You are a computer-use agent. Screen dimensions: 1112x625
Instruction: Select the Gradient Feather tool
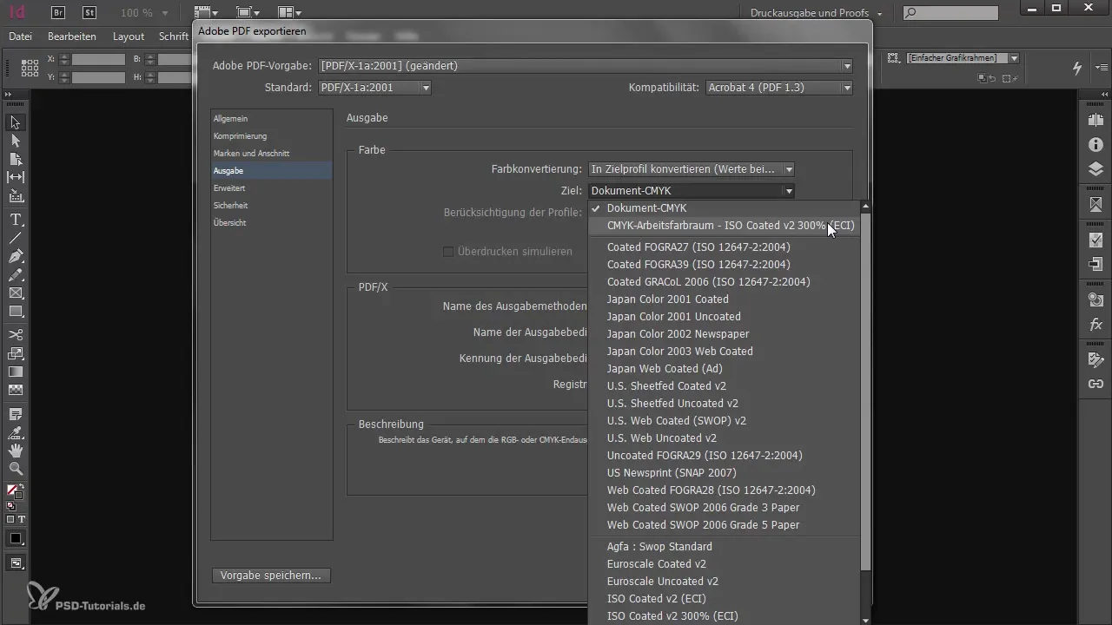pyautogui.click(x=16, y=390)
